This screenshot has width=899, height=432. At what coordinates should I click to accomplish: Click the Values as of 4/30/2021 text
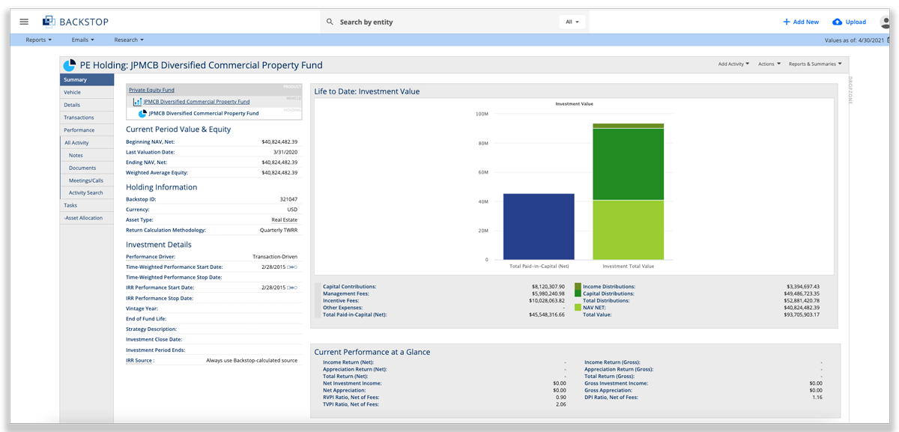(856, 40)
